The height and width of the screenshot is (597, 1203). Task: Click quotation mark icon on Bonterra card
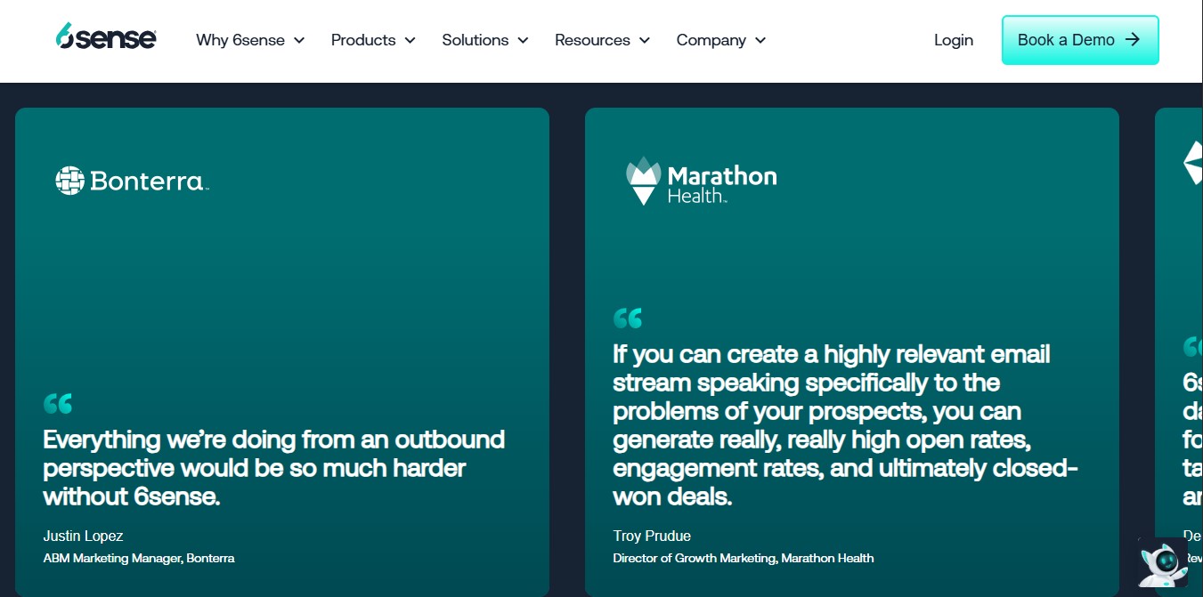(58, 403)
